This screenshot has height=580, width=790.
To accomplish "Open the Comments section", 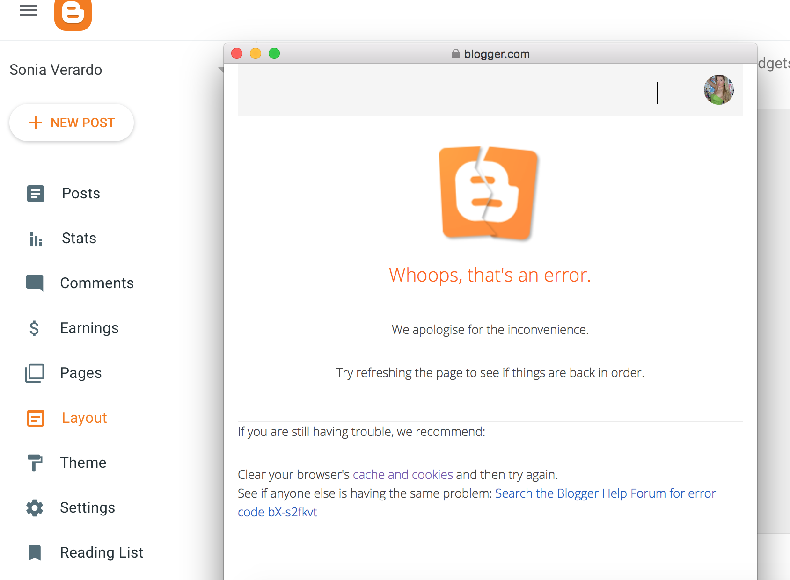I will click(97, 283).
